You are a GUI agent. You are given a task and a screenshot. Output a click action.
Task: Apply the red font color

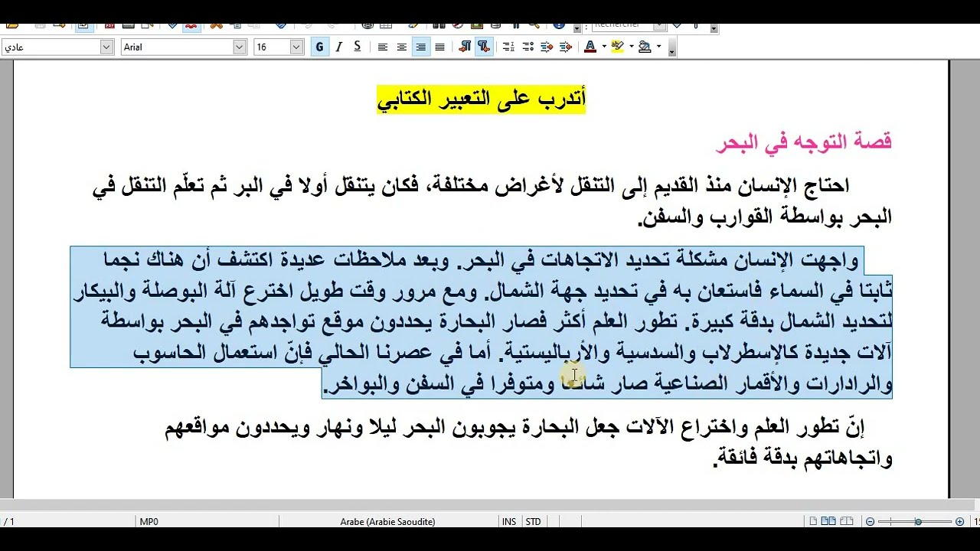point(590,47)
